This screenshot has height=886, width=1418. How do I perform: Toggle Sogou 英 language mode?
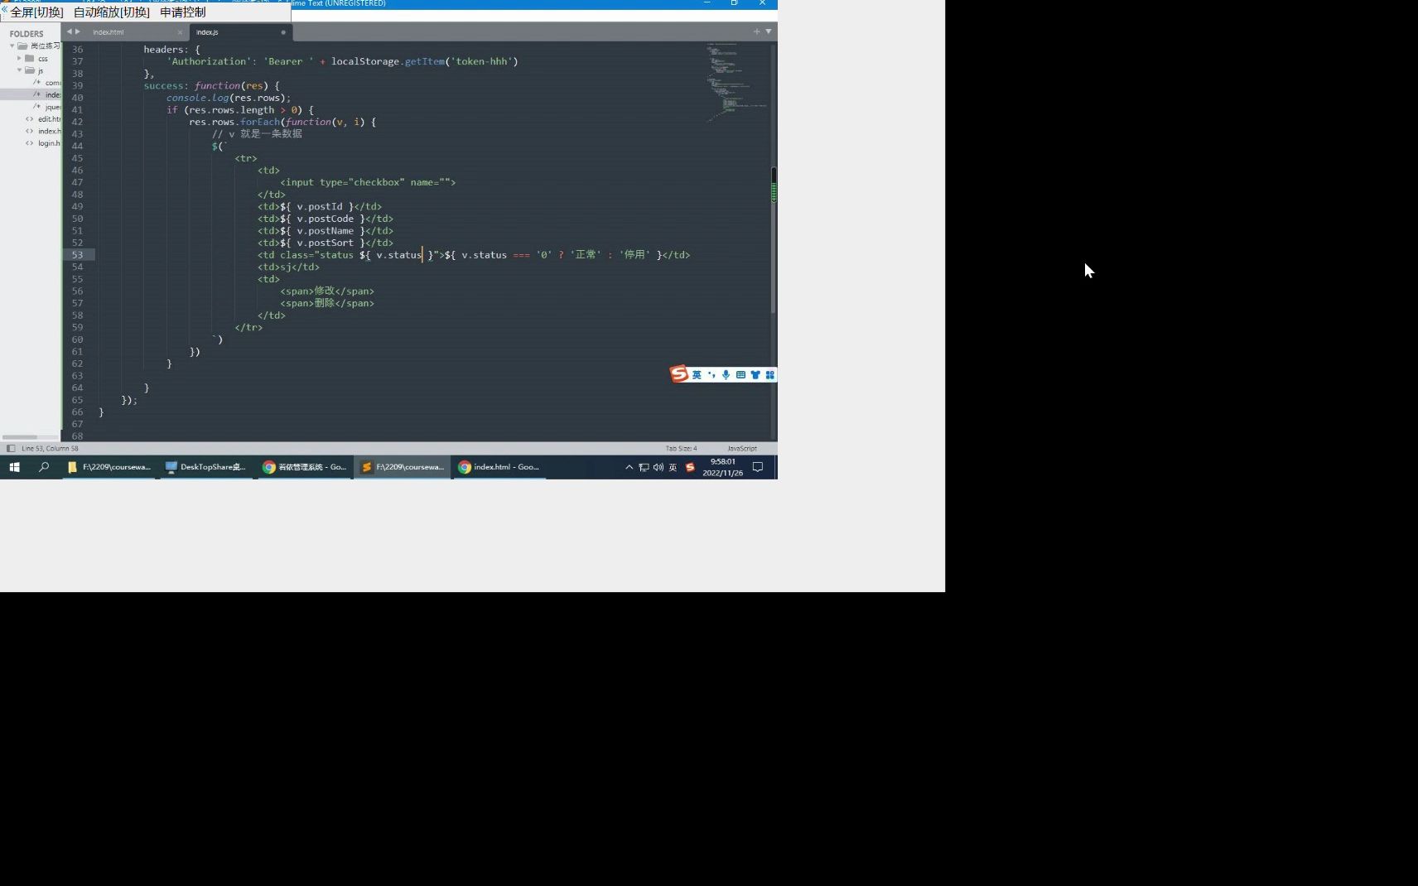coord(697,375)
